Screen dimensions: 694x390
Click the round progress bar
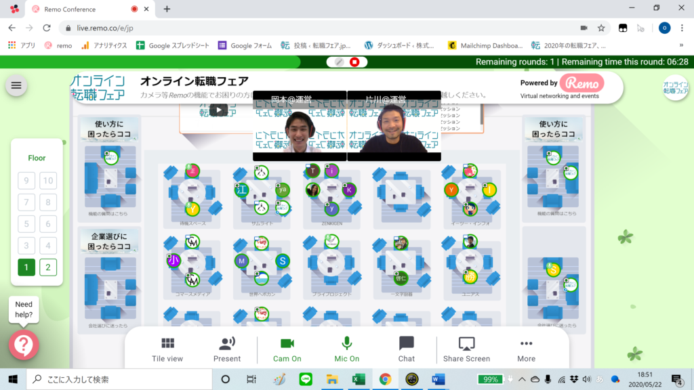click(150, 62)
